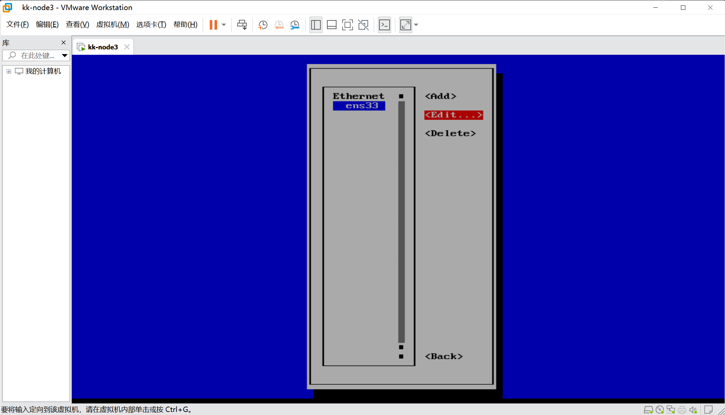725x415 pixels.
Task: Pause the virtual machine with the orange button
Action: coord(213,25)
